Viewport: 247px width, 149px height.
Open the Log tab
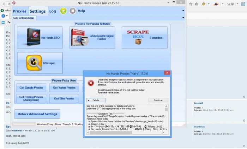click(x=53, y=11)
